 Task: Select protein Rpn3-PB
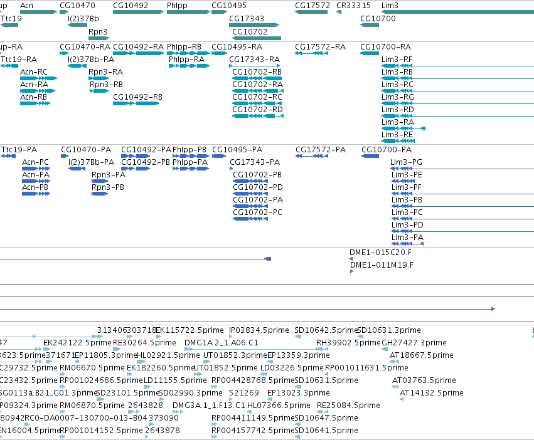[108, 187]
